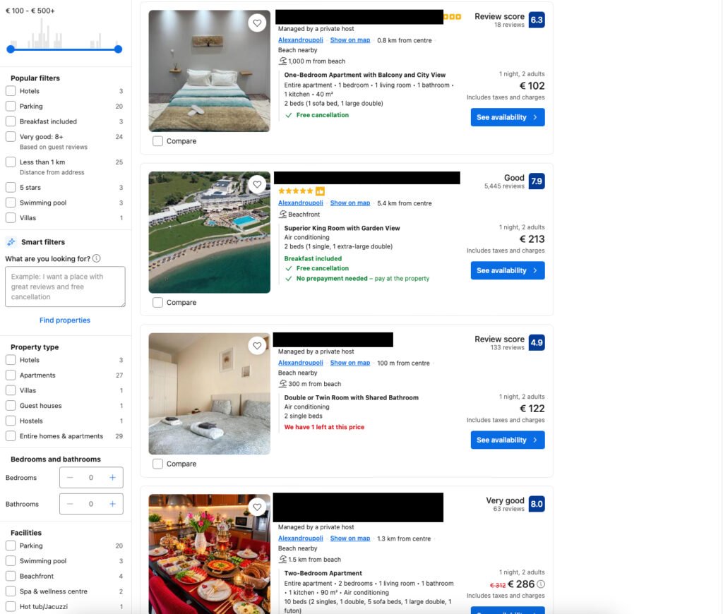Open the dining table photo of Two-Bedroom Apartment

point(209,554)
